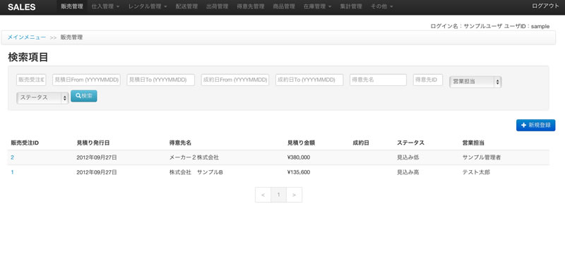Open 集計管理 from the top menu
This screenshot has height=259, width=565.
pyautogui.click(x=351, y=6)
